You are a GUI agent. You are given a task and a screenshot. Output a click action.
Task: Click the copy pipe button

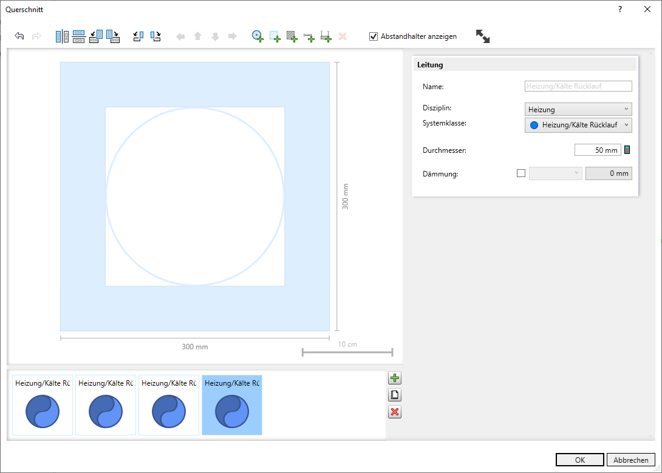coord(395,395)
